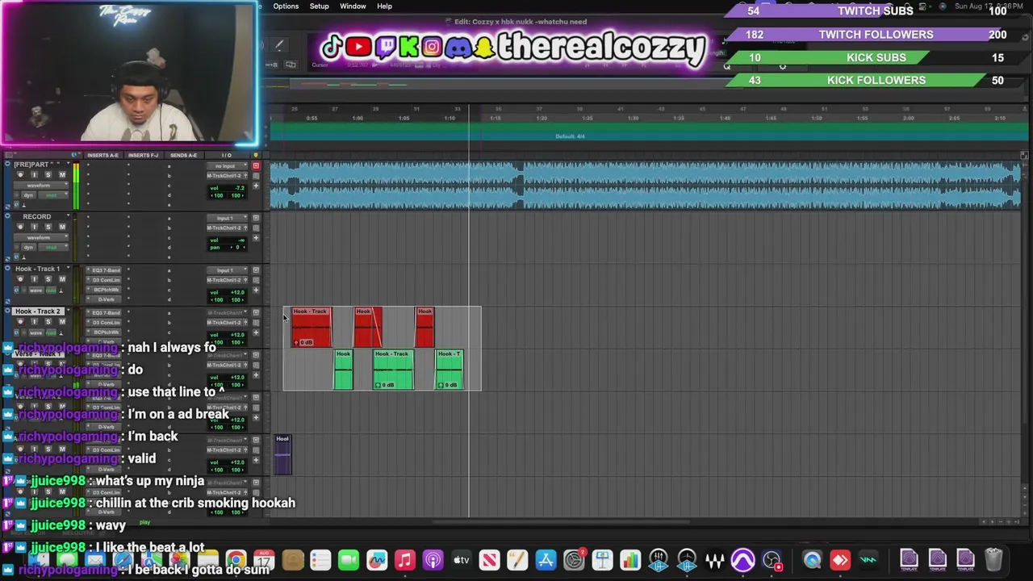Open RECORD track 'Input 1' selector
This screenshot has width=1033, height=581.
(227, 219)
